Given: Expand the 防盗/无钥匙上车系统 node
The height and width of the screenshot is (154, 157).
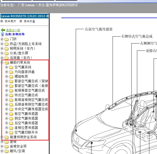Looking at the screenshot, I should tap(2, 44).
